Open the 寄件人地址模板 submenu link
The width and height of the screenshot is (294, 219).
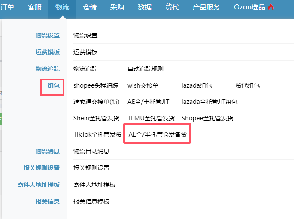coord(94,185)
